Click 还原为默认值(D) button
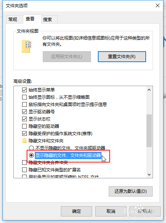Image resolution: width=166 pixels, height=223 pixels. pyautogui.click(x=131, y=191)
